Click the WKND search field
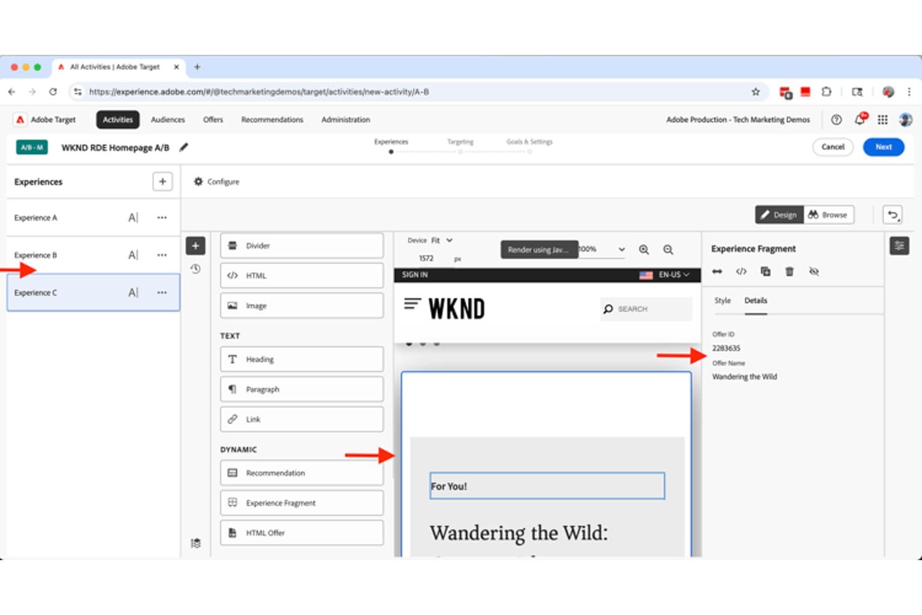922x615 pixels. pyautogui.click(x=646, y=309)
